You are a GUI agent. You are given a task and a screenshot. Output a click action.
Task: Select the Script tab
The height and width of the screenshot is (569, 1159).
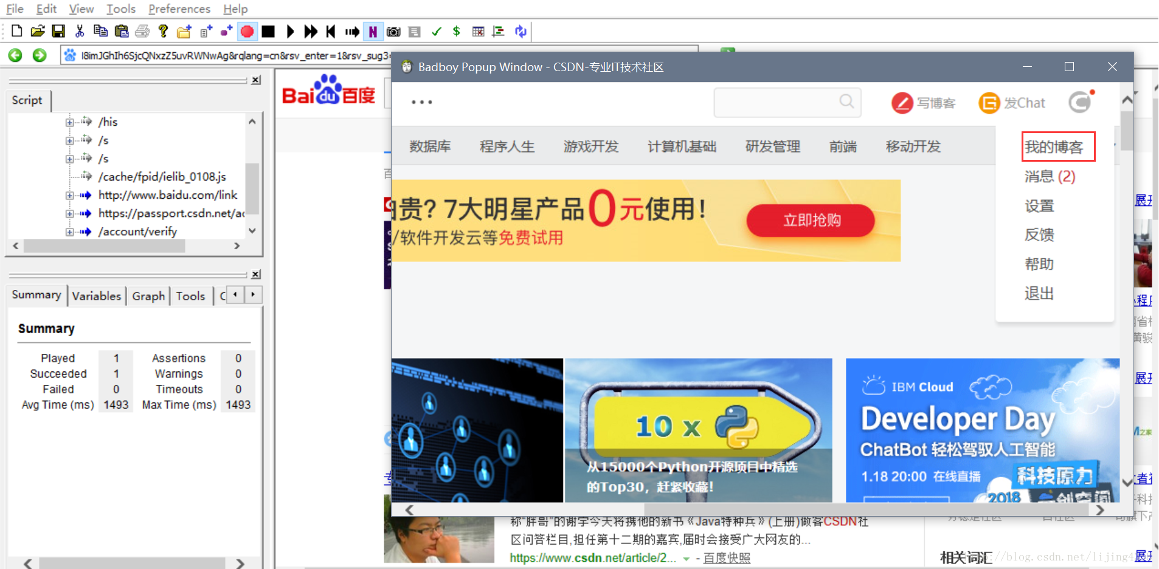pyautogui.click(x=27, y=100)
